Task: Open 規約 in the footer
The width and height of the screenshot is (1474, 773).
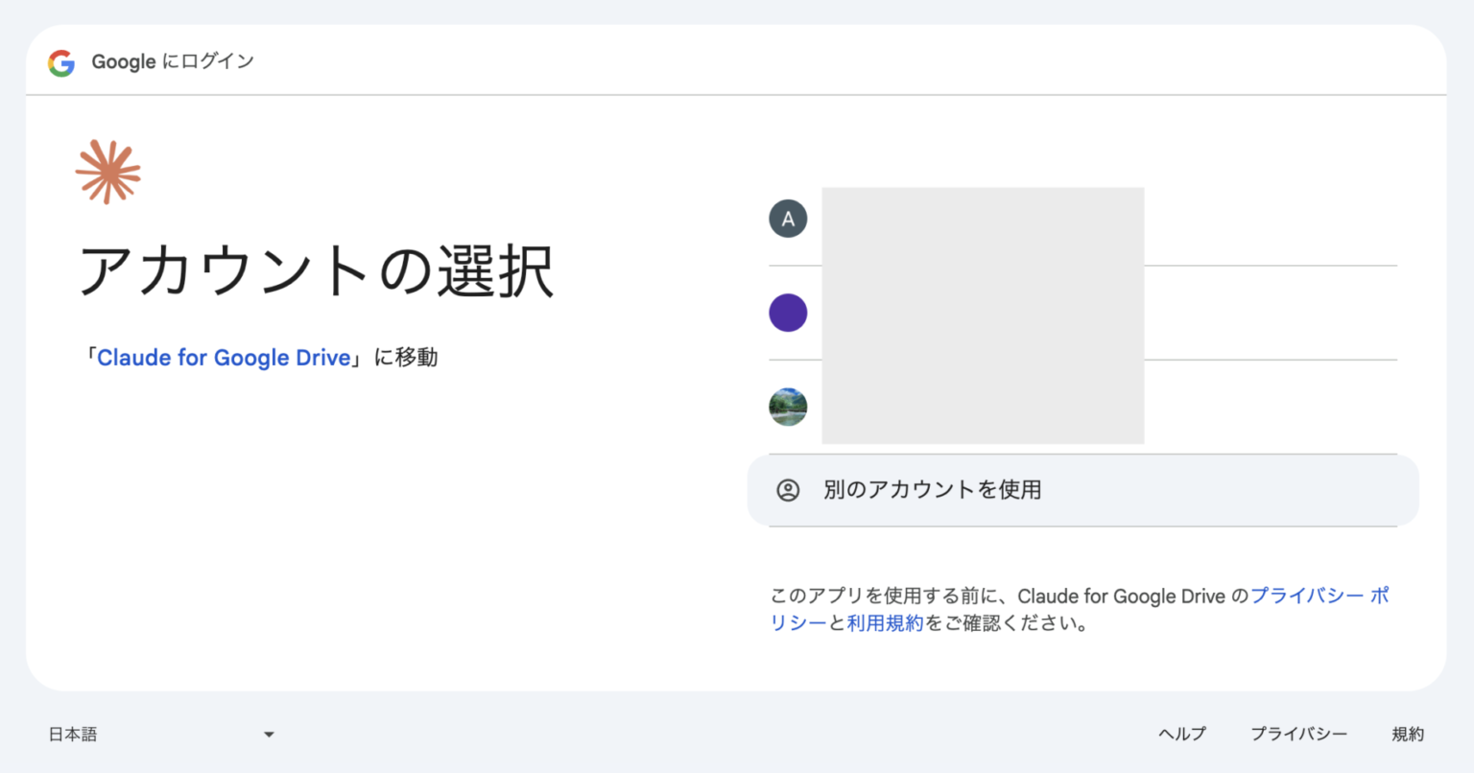Action: point(1408,735)
